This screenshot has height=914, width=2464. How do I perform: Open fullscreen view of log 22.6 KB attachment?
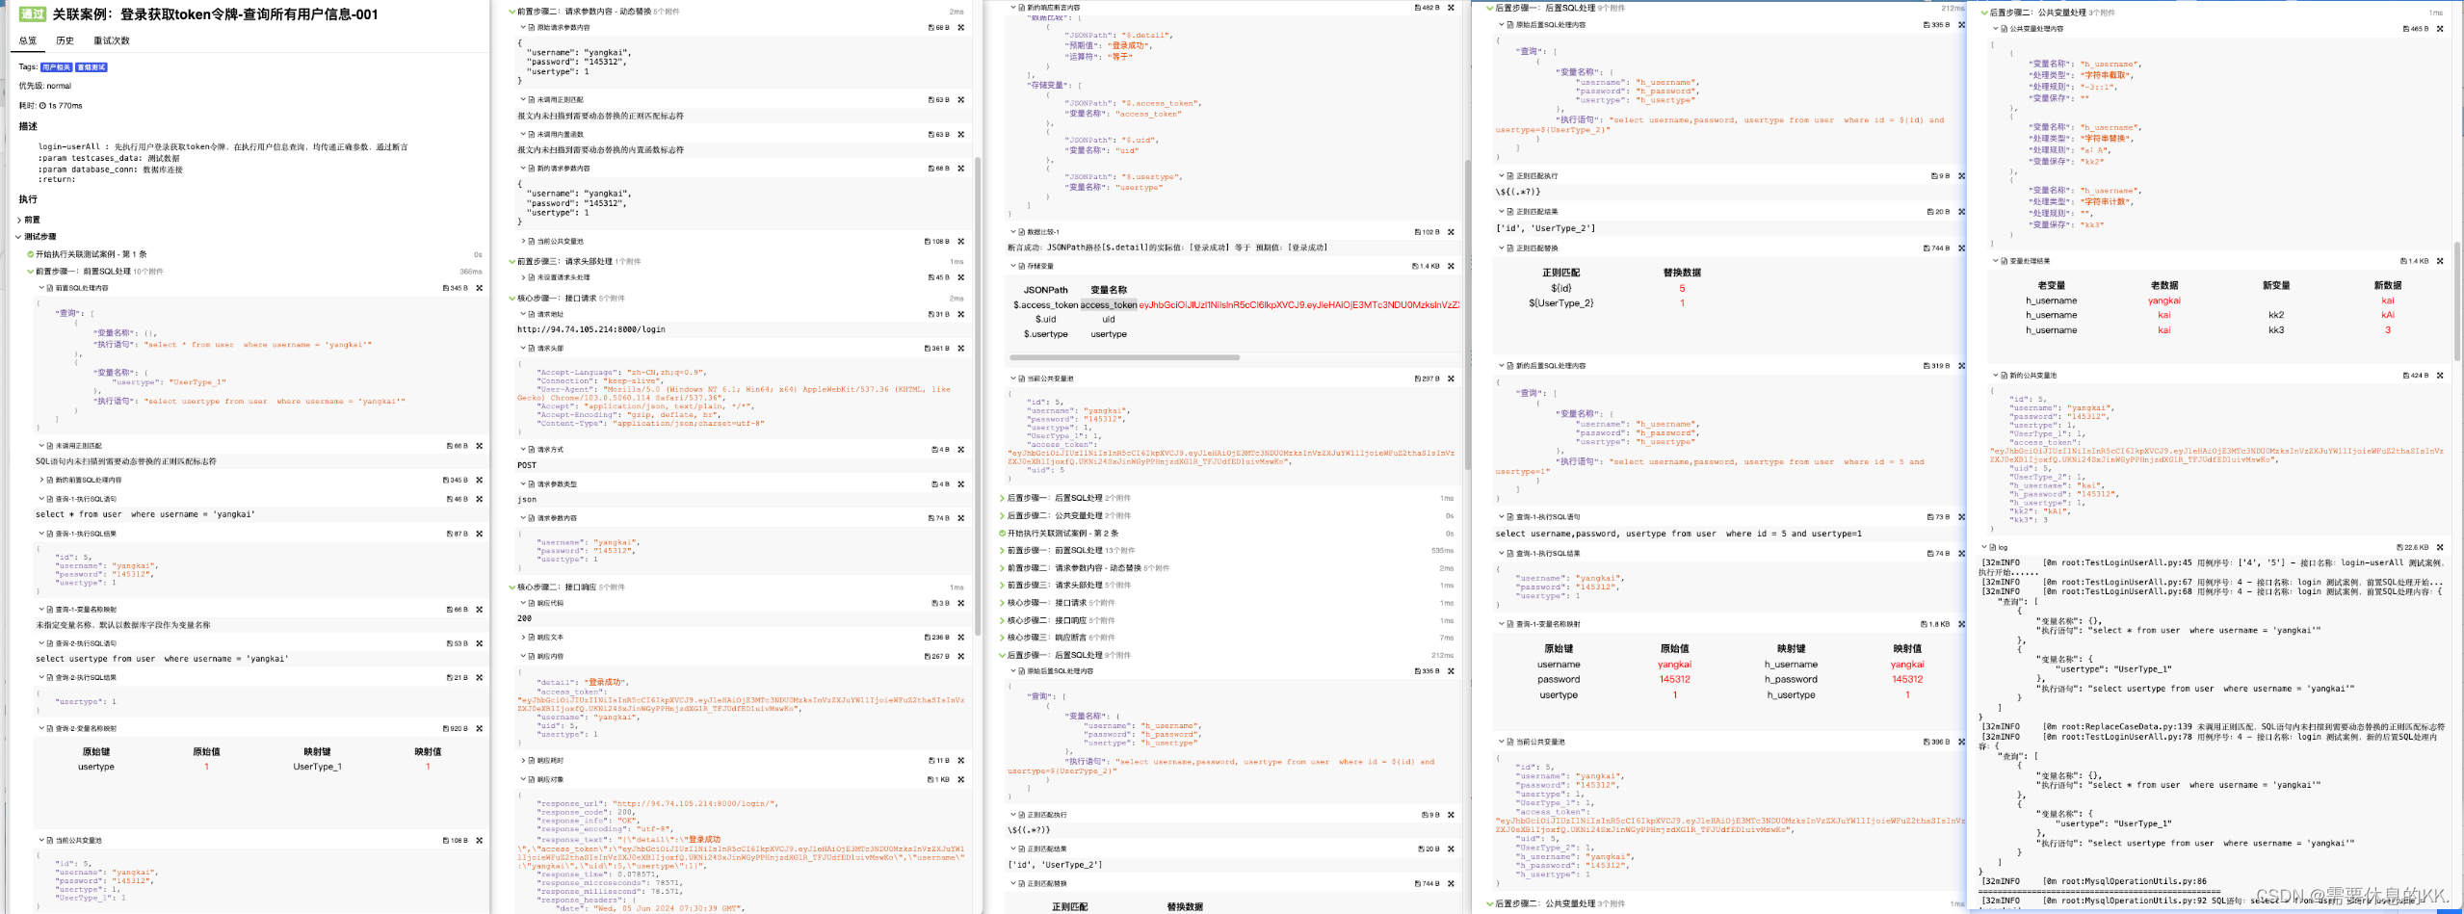(x=2440, y=547)
